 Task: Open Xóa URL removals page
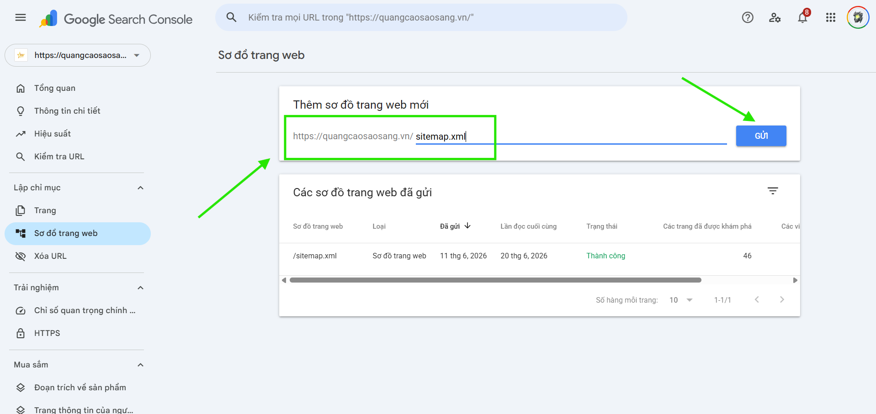coord(78,256)
